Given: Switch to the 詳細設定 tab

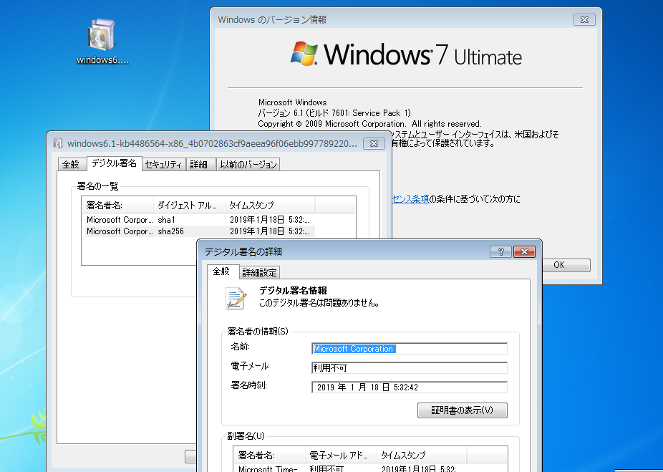Looking at the screenshot, I should pos(260,272).
